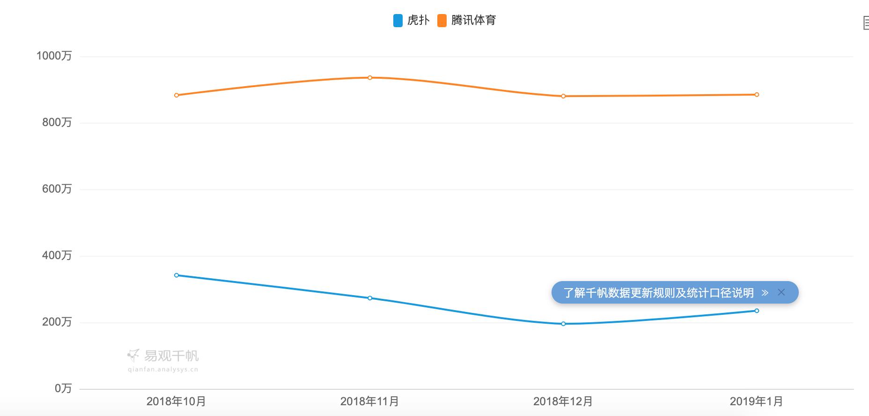Select 腾讯体育 data point for 2018年11月

coord(370,78)
